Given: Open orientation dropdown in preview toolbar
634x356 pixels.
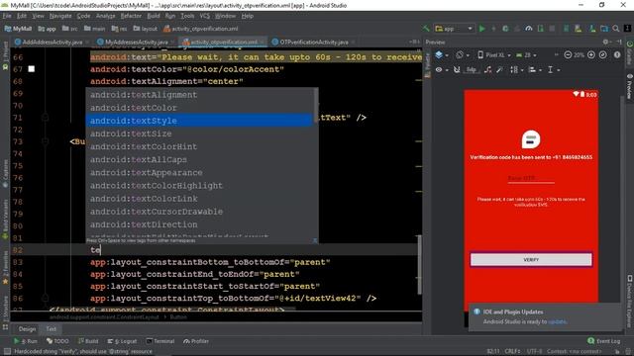Looking at the screenshot, I should pos(463,55).
